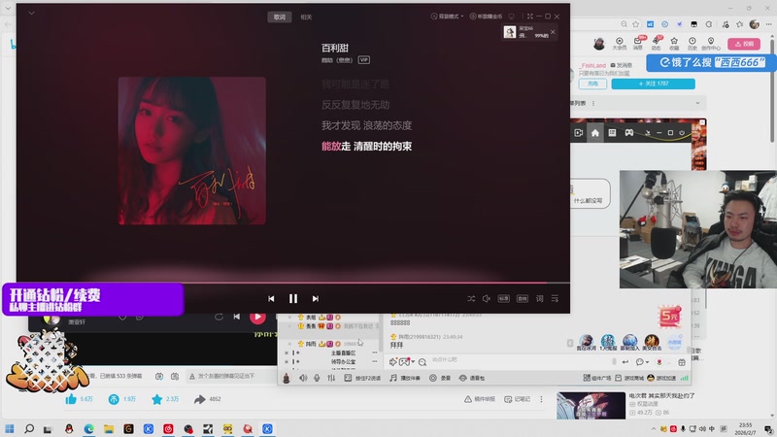
Task: Dismiss the user notification popup card
Action: (x=553, y=32)
